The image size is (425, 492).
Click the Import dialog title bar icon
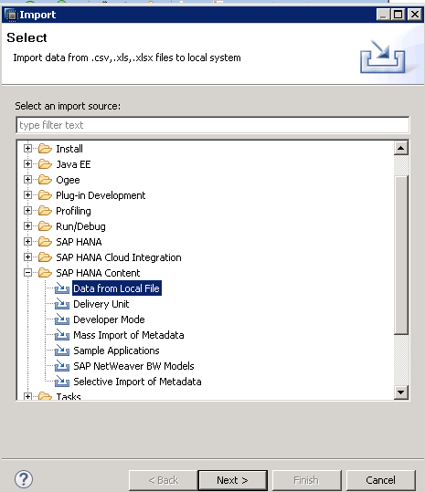(x=11, y=15)
